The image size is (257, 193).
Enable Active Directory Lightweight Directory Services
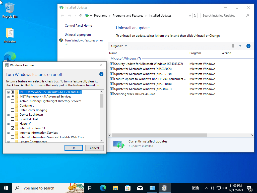(13, 101)
